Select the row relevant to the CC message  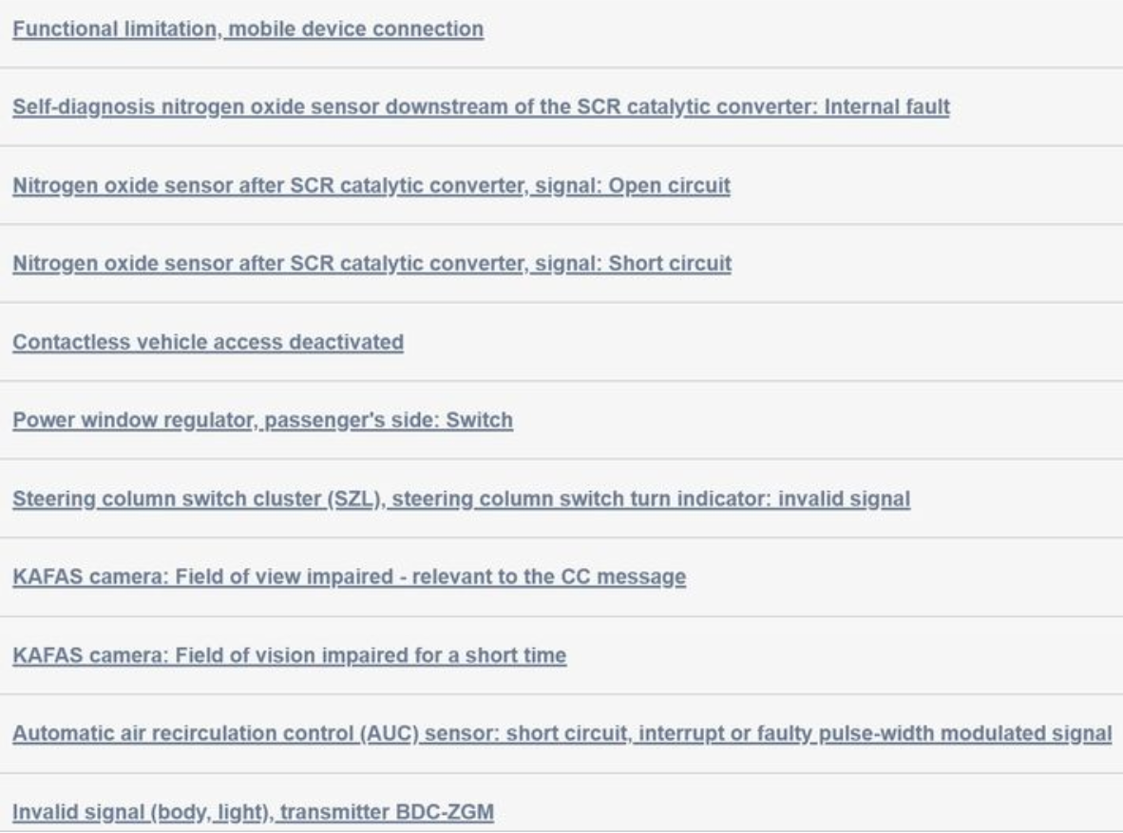[x=561, y=577]
